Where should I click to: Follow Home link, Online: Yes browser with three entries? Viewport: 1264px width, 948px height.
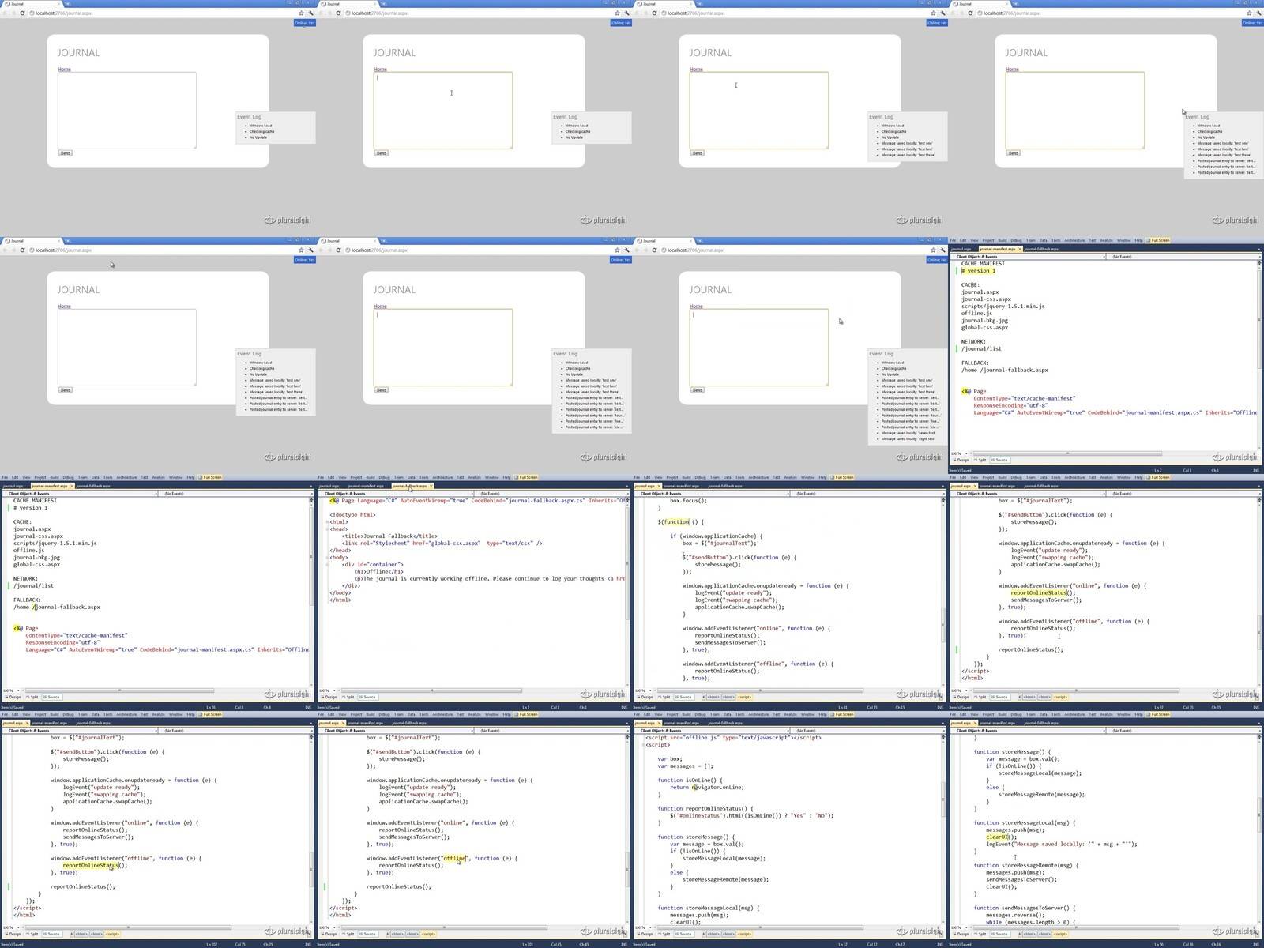click(x=64, y=70)
